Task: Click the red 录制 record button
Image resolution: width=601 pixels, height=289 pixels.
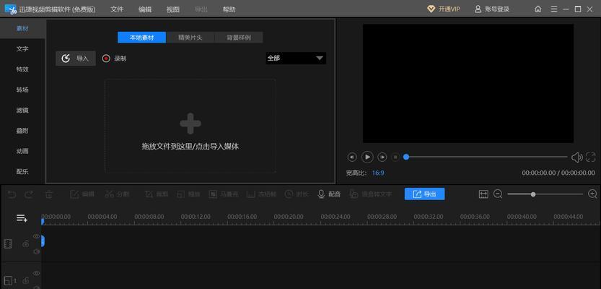Action: click(114, 59)
